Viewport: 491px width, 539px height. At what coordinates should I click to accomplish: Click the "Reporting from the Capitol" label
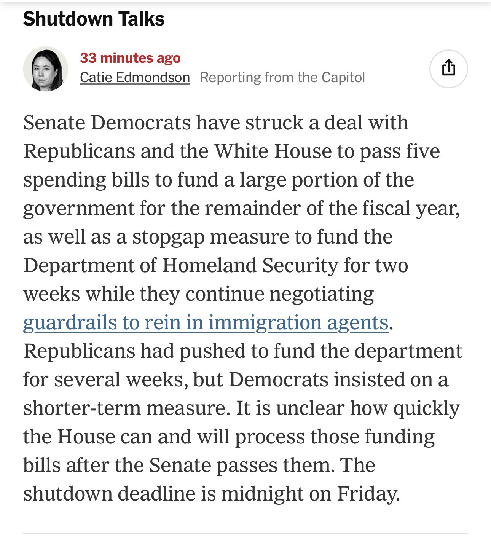pos(282,77)
